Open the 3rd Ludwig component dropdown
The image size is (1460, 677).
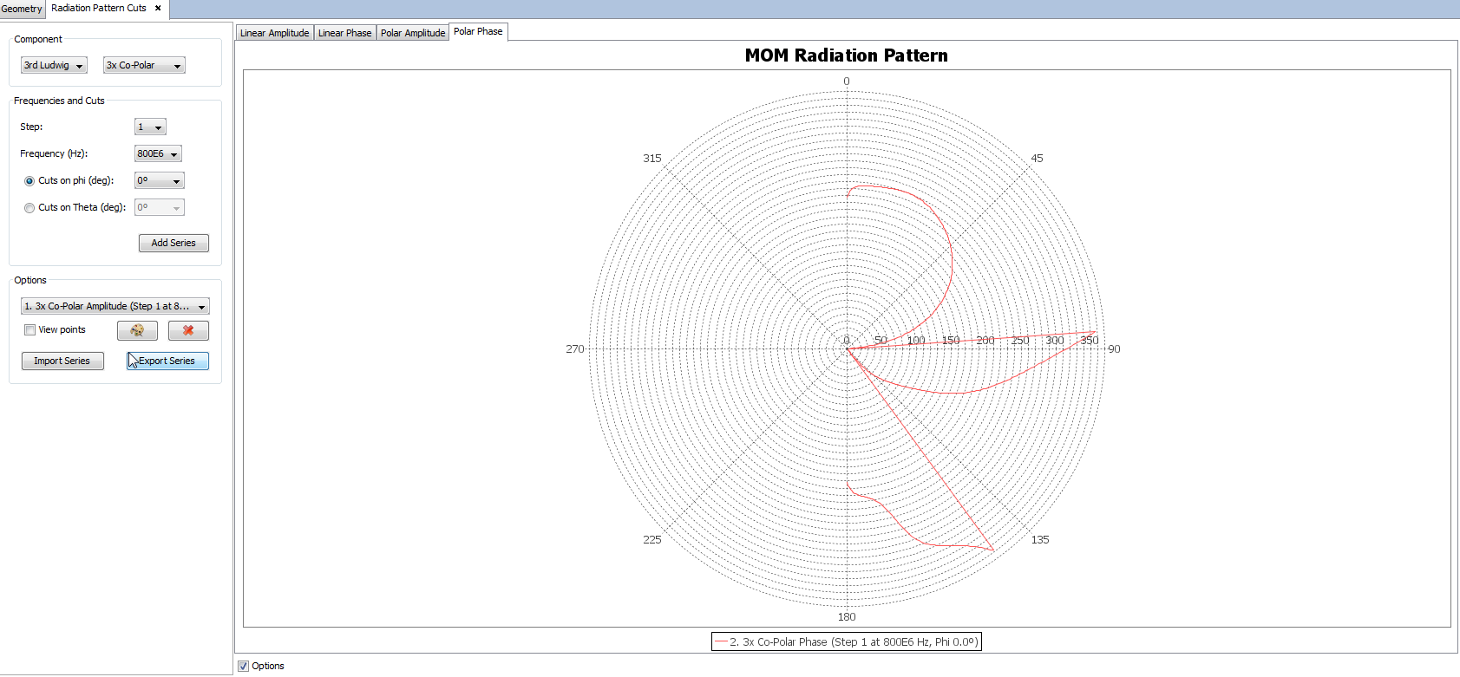54,66
